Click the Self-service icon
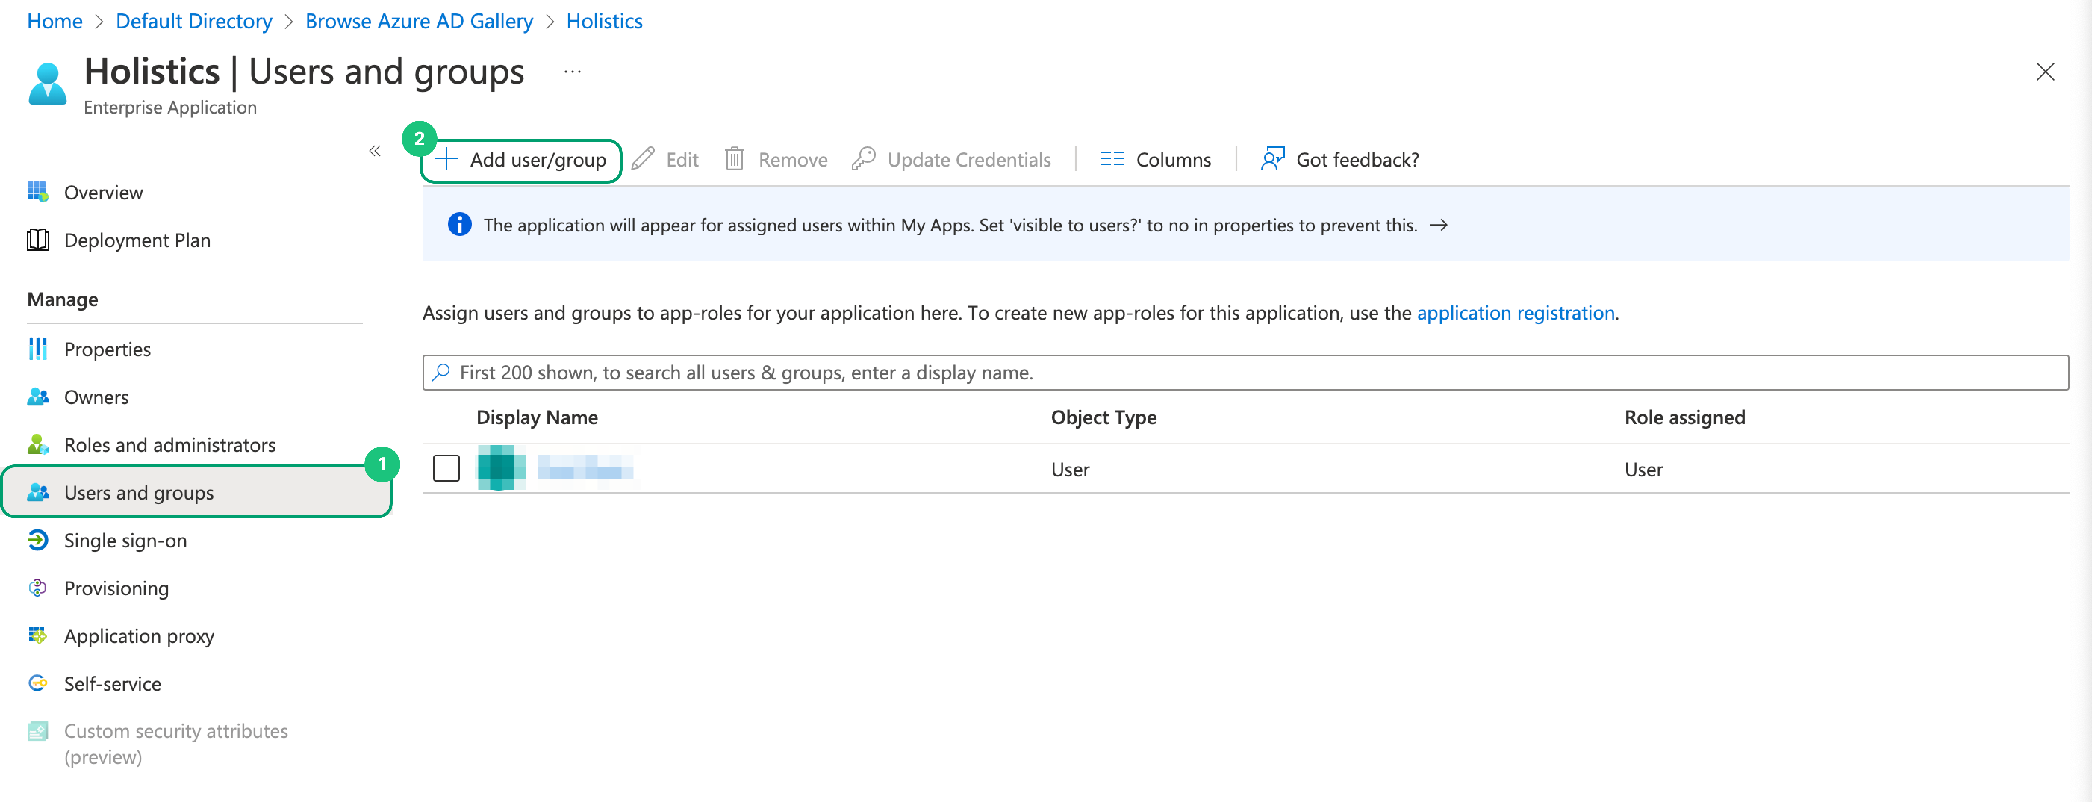This screenshot has height=802, width=2092. pyautogui.click(x=37, y=683)
